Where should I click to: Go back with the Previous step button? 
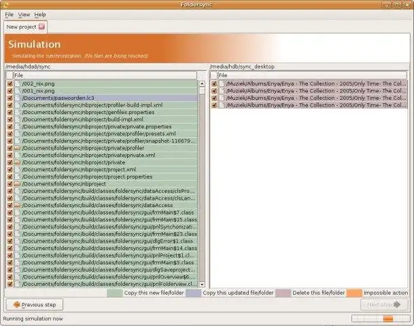coord(35,305)
